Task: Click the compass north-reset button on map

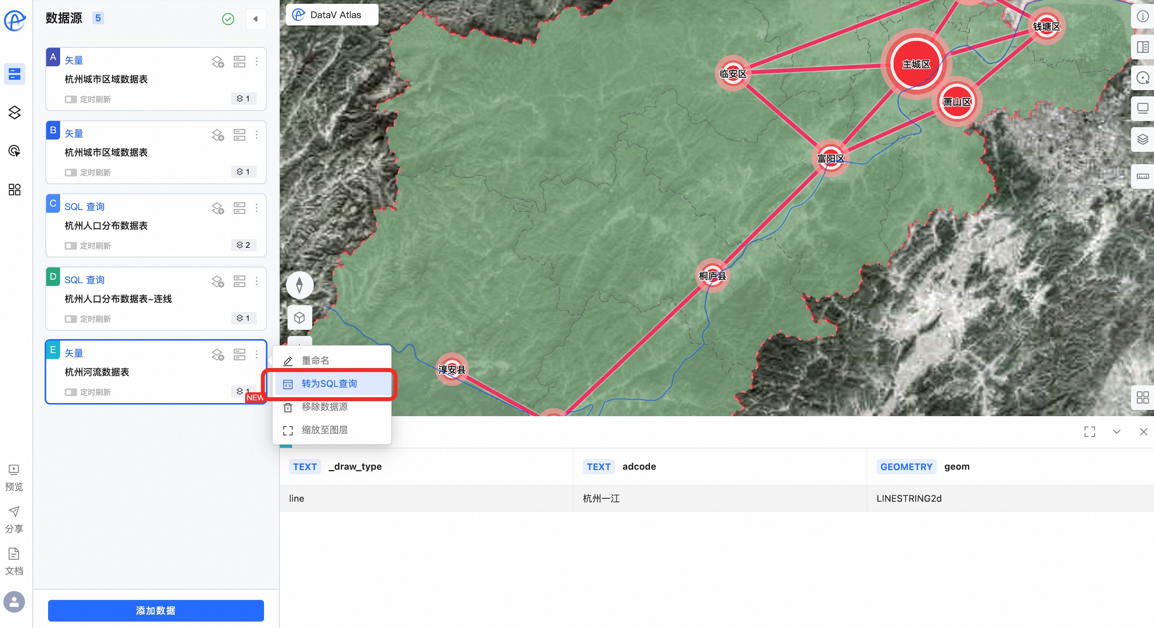Action: click(x=299, y=285)
